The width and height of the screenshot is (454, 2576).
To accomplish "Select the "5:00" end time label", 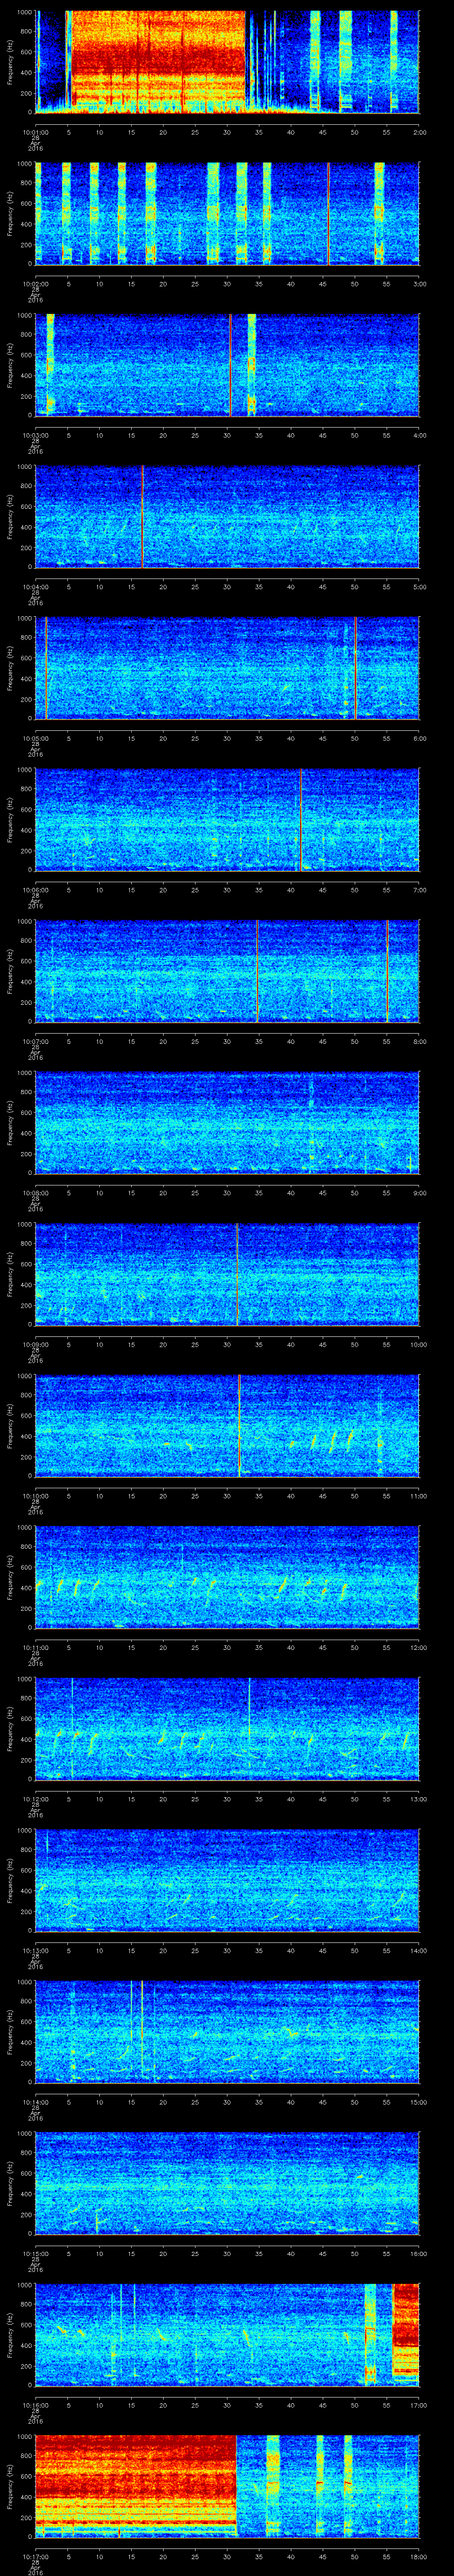I will 419,587.
